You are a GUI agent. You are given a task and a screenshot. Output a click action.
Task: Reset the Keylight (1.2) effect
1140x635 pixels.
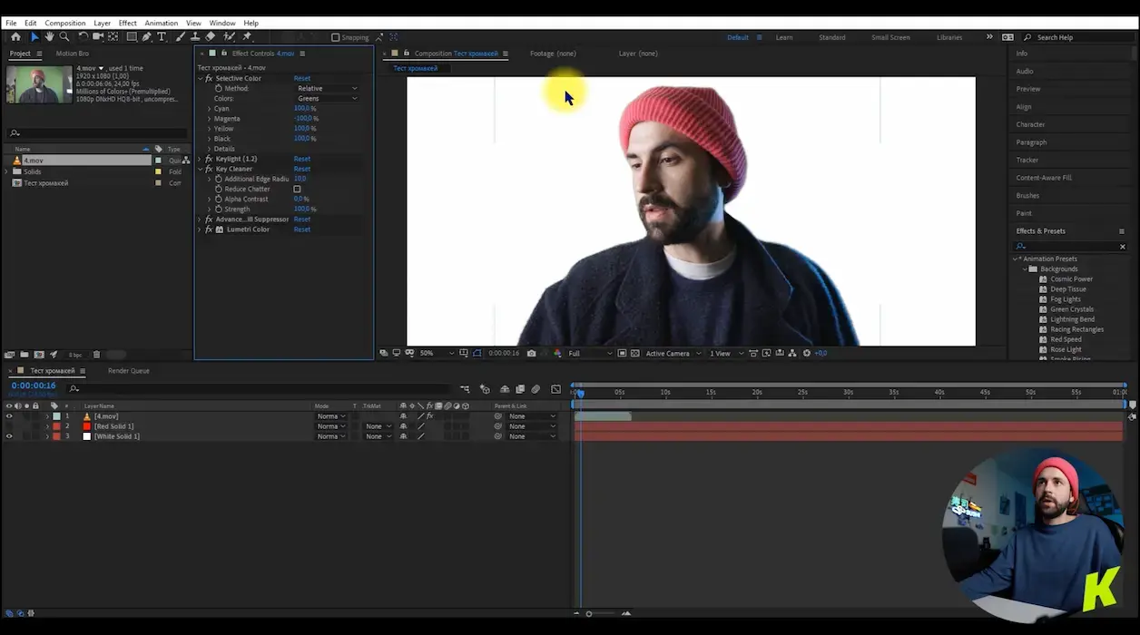(x=302, y=159)
